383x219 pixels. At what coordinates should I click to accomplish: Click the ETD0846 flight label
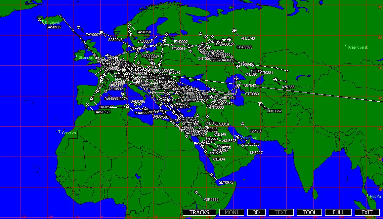click(x=245, y=64)
